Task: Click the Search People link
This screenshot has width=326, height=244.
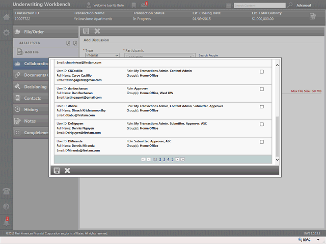Action: pyautogui.click(x=208, y=55)
